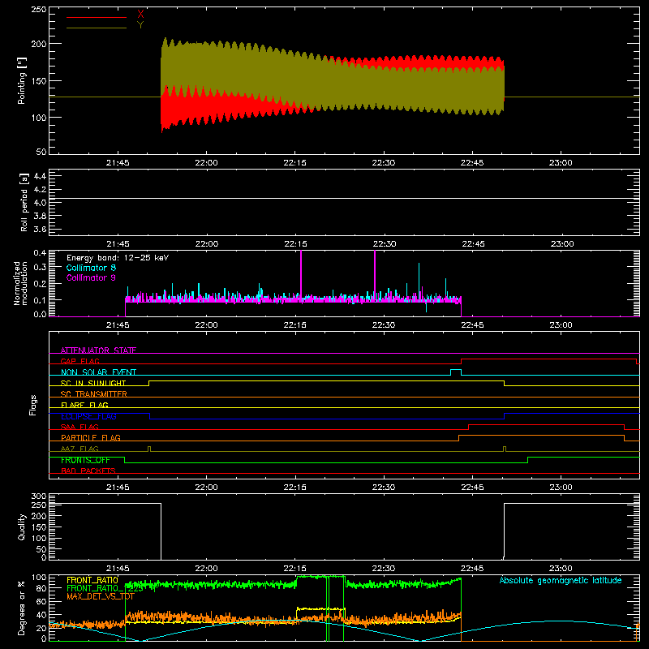Click the 'Degrees or %' axis title

pyautogui.click(x=22, y=608)
